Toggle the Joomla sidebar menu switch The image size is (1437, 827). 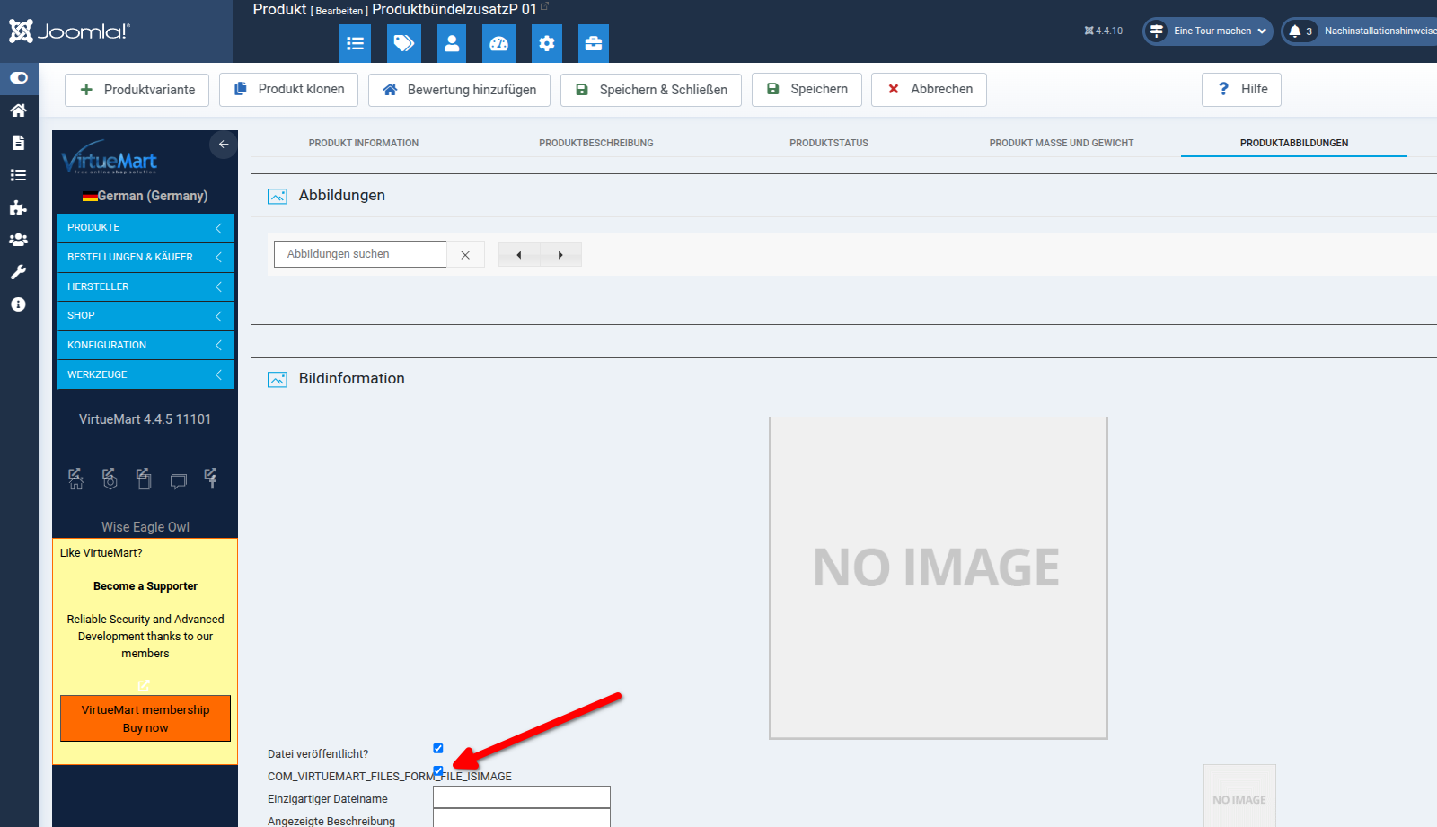point(18,78)
